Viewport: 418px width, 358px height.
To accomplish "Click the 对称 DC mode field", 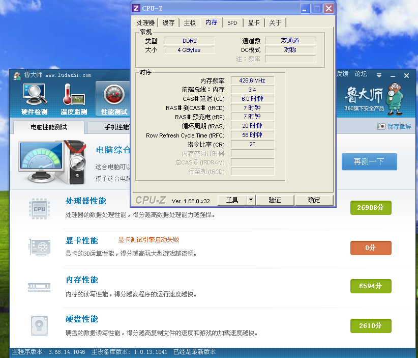I will [x=290, y=50].
